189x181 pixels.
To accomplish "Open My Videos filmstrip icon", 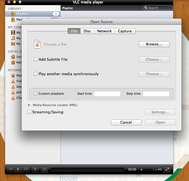I will point(13,32).
